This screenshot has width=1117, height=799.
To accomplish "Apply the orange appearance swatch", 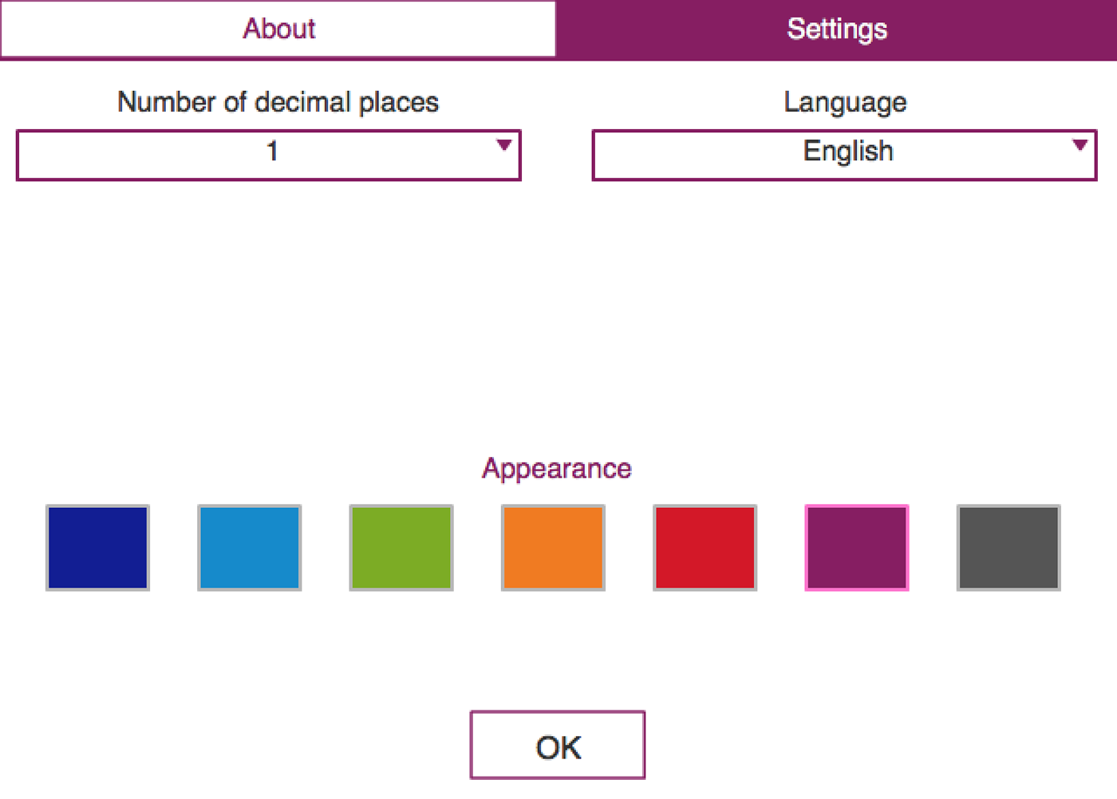I will tap(553, 548).
